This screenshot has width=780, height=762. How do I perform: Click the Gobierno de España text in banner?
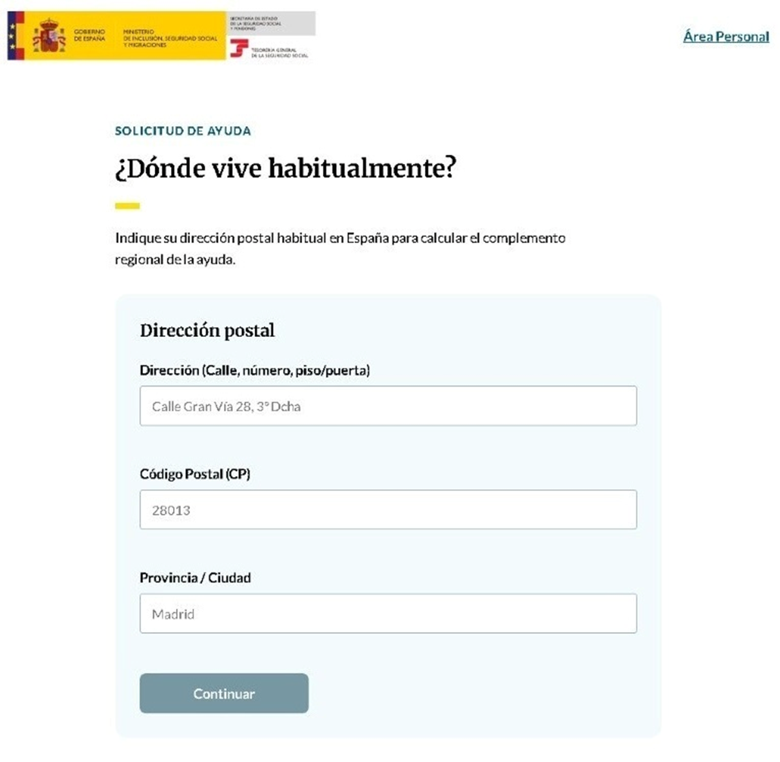89,35
